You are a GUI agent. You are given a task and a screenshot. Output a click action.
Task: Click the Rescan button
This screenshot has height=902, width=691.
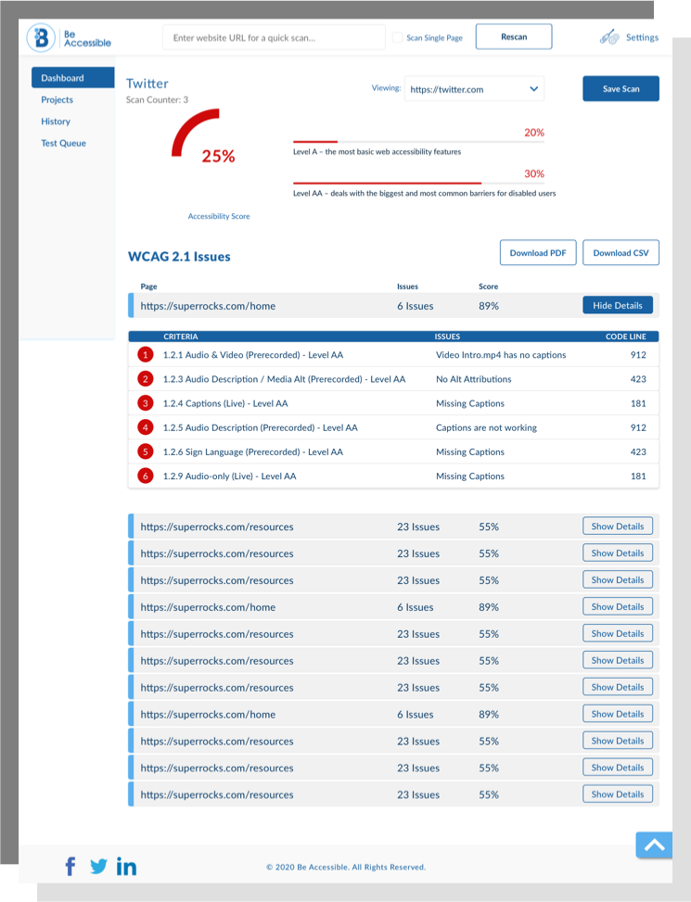(x=514, y=37)
